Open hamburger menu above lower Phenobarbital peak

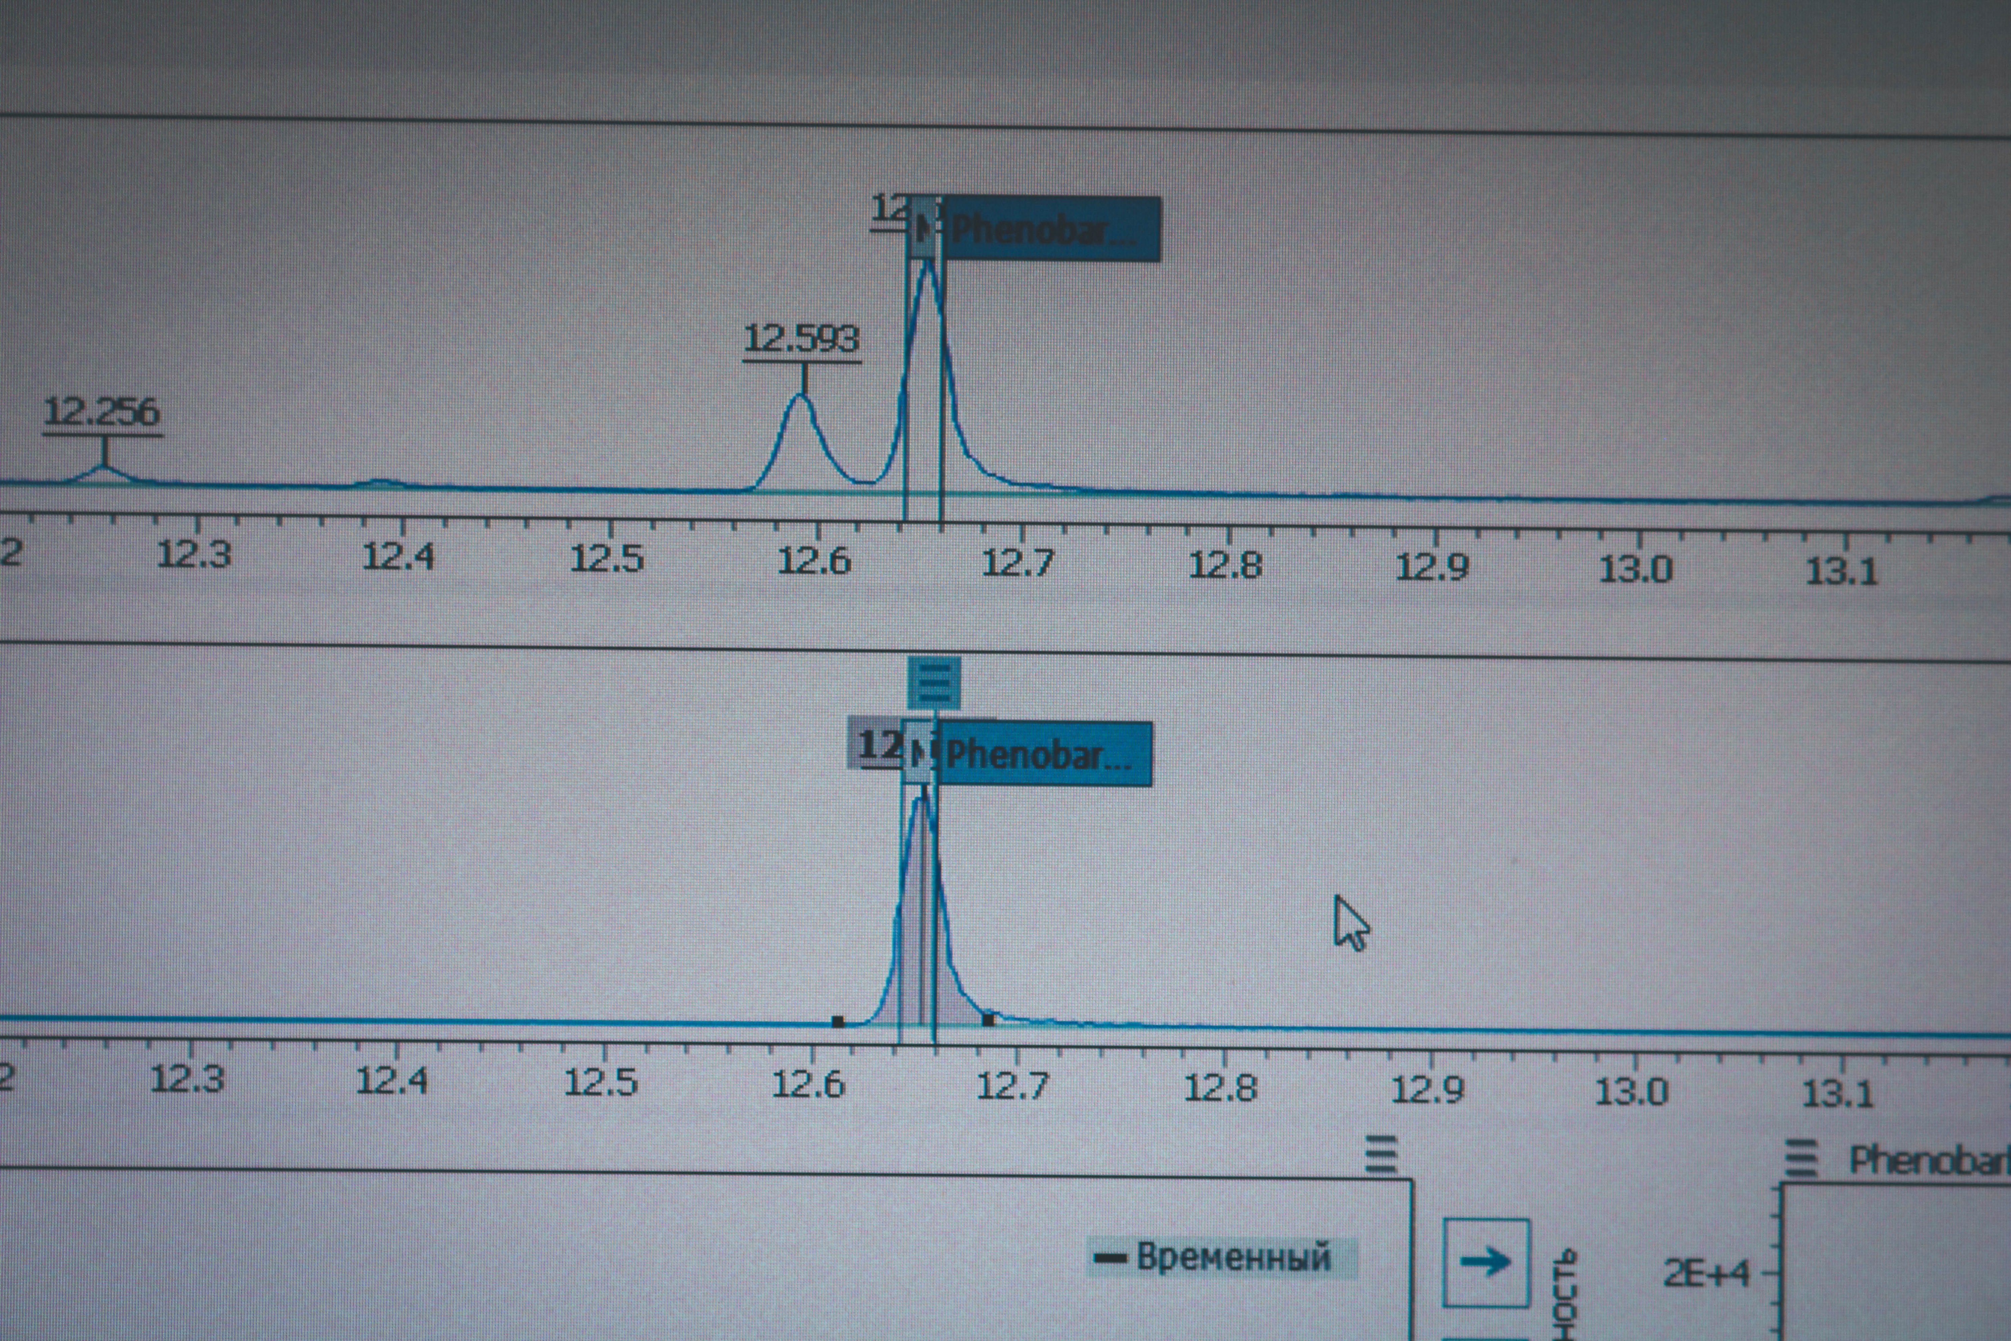point(934,683)
